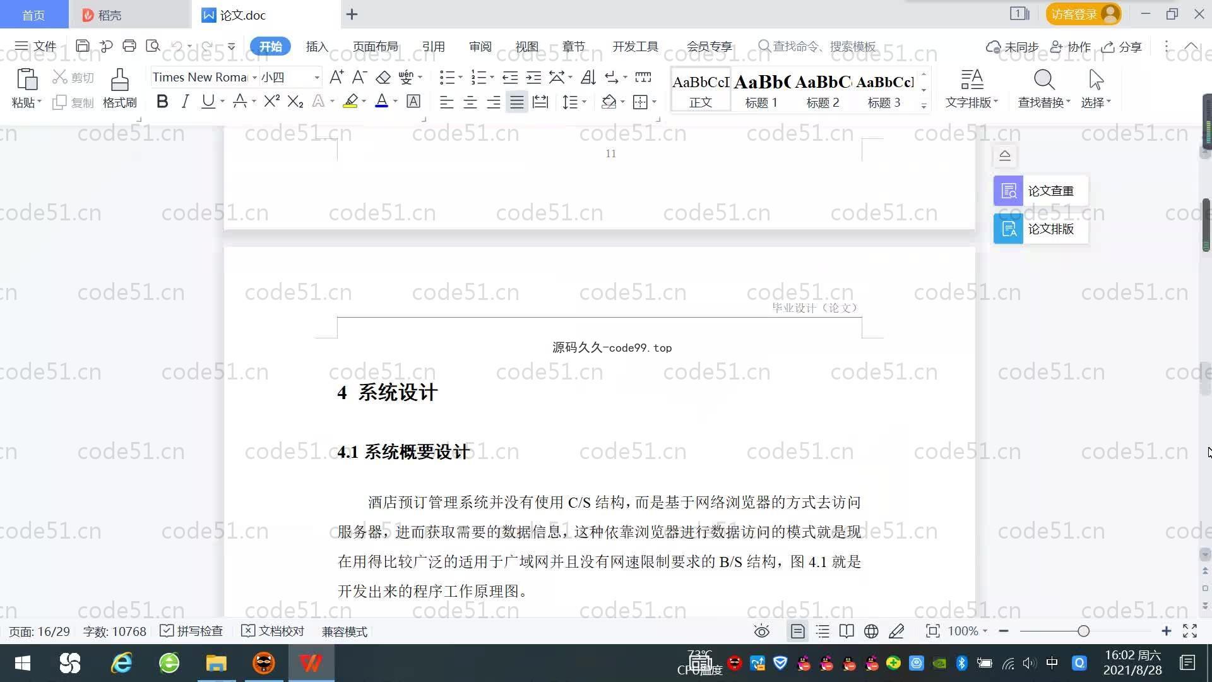Click the text highlight color marker
The width and height of the screenshot is (1212, 682).
(x=350, y=101)
